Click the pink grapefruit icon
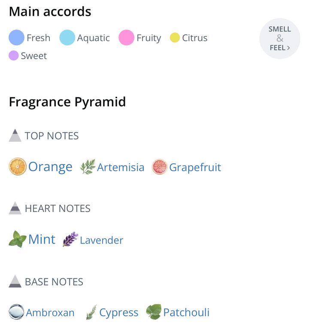 pos(160,167)
